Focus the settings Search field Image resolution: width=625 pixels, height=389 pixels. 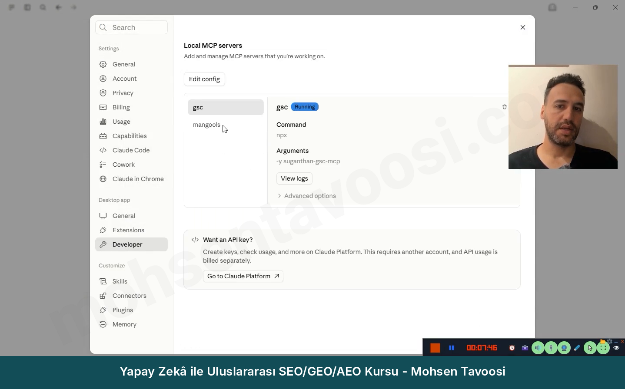click(x=131, y=27)
